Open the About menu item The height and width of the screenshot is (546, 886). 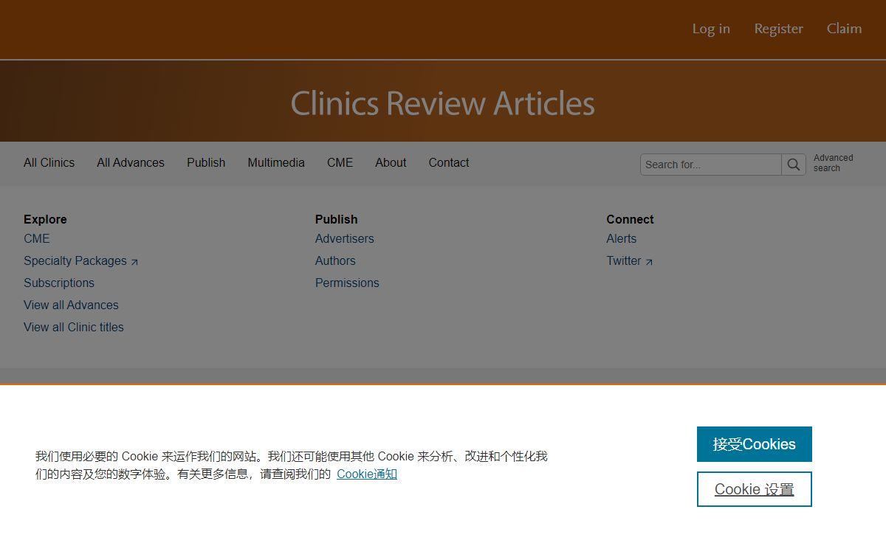click(x=391, y=163)
